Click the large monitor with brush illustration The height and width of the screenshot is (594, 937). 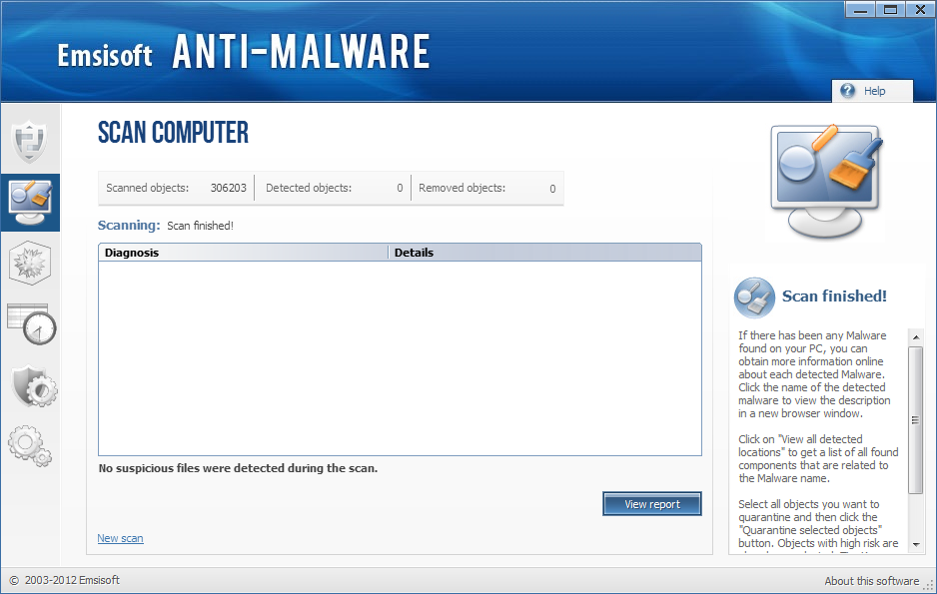pyautogui.click(x=826, y=181)
